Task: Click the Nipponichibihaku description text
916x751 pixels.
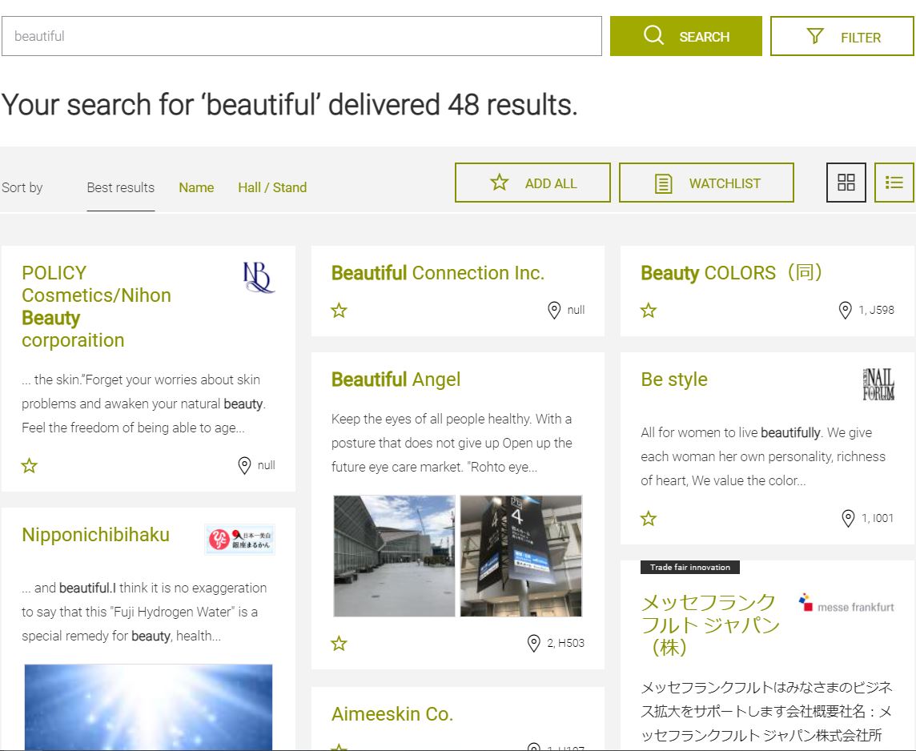Action: tap(144, 612)
